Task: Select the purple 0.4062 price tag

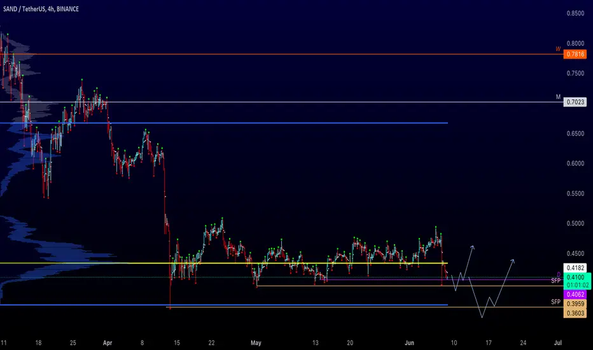Action: (x=575, y=295)
